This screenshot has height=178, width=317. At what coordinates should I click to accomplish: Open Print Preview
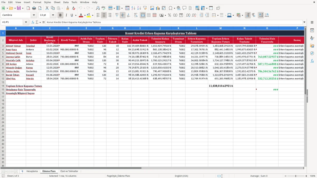40,8
